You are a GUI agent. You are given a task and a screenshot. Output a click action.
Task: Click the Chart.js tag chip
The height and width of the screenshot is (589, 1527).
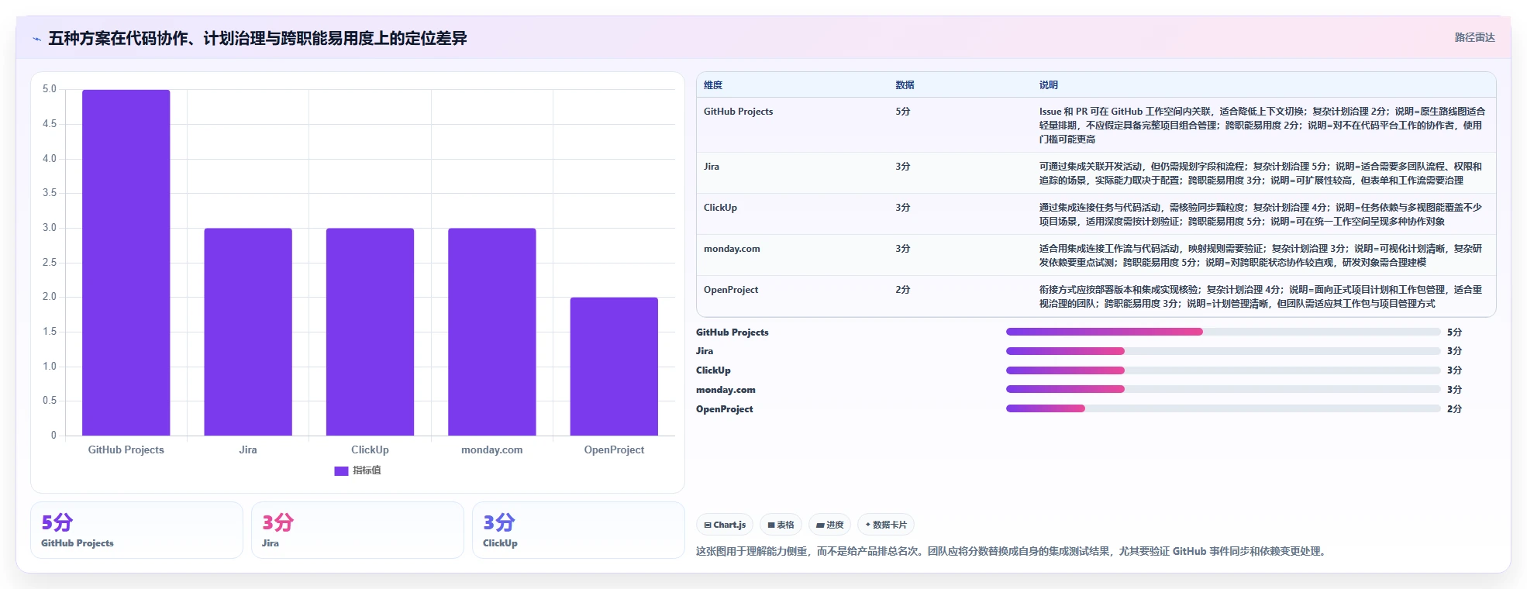(725, 525)
